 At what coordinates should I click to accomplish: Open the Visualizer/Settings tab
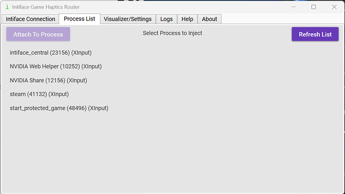[127, 19]
